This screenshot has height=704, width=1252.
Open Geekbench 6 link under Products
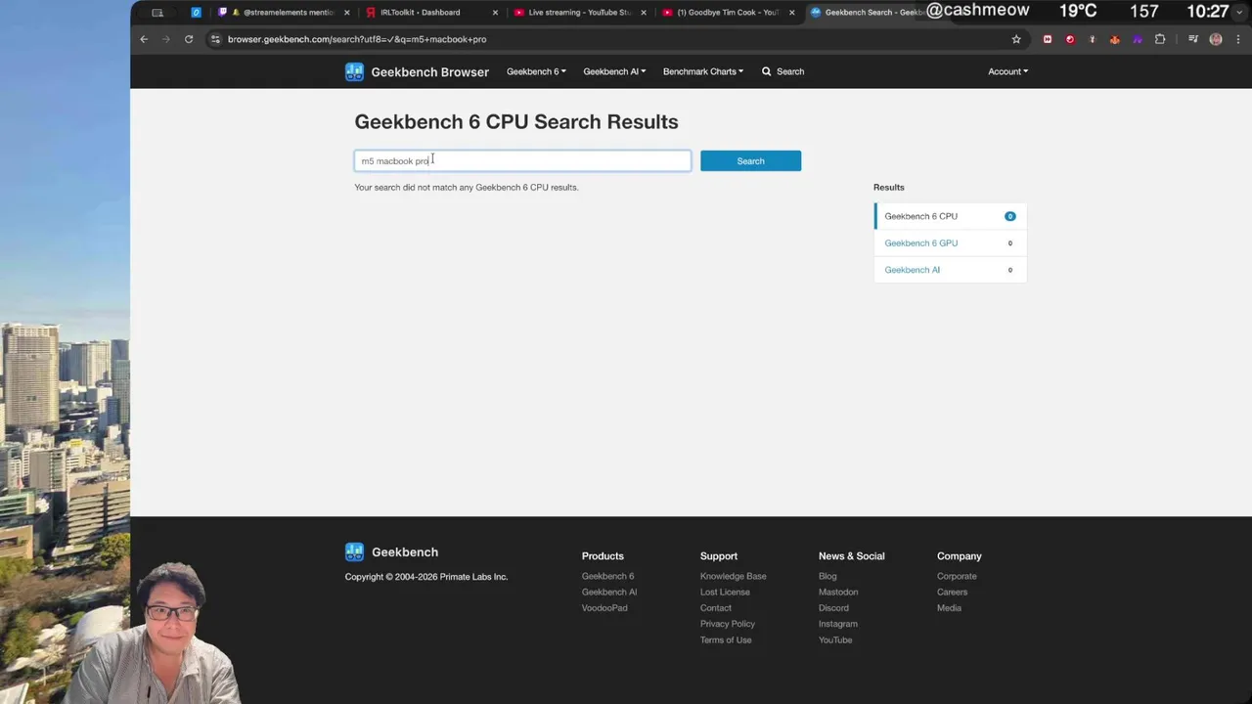607,576
